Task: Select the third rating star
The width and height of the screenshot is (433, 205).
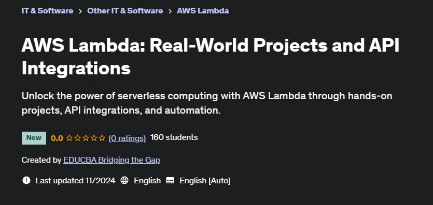Action: [x=86, y=138]
